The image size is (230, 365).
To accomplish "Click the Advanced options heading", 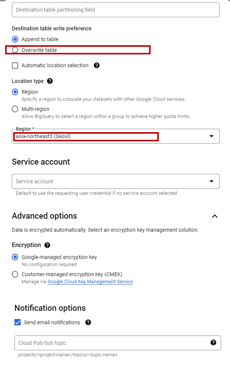I will [x=44, y=216].
